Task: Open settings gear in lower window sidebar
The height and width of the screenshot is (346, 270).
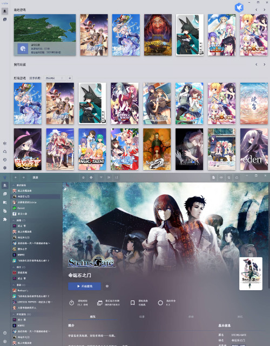Action: [5, 341]
